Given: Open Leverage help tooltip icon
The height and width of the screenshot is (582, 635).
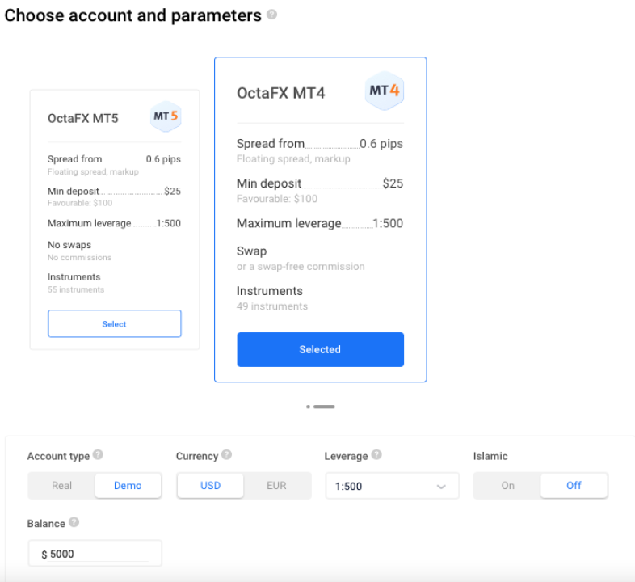Looking at the screenshot, I should 376,455.
